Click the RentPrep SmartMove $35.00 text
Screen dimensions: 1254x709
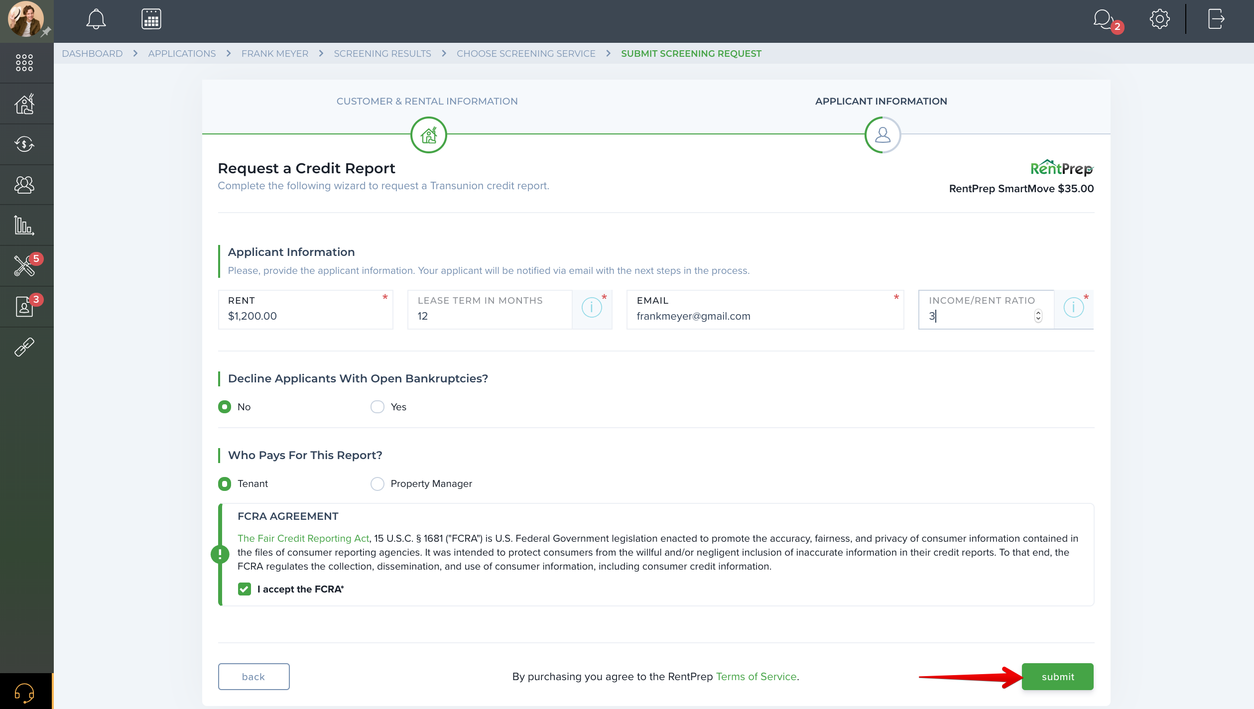pos(1021,188)
